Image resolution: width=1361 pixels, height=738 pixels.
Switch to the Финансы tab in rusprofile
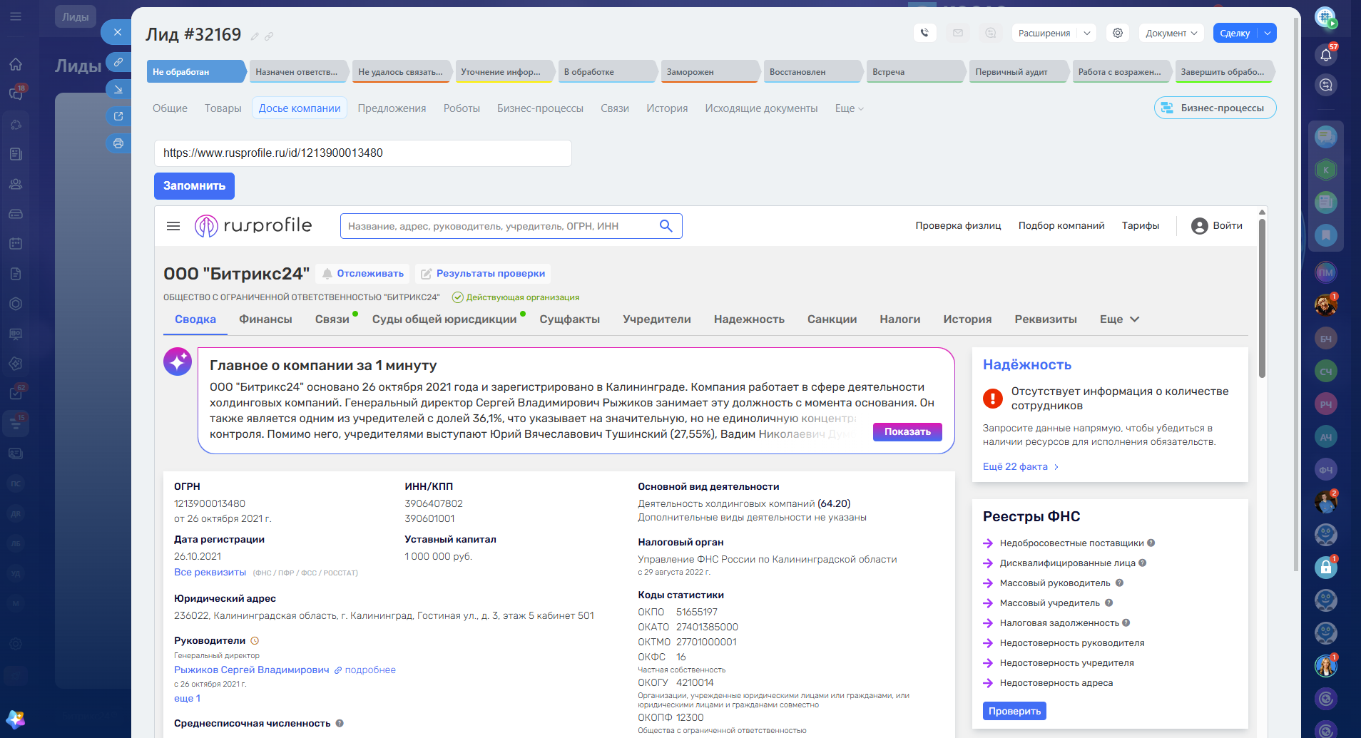(x=265, y=319)
